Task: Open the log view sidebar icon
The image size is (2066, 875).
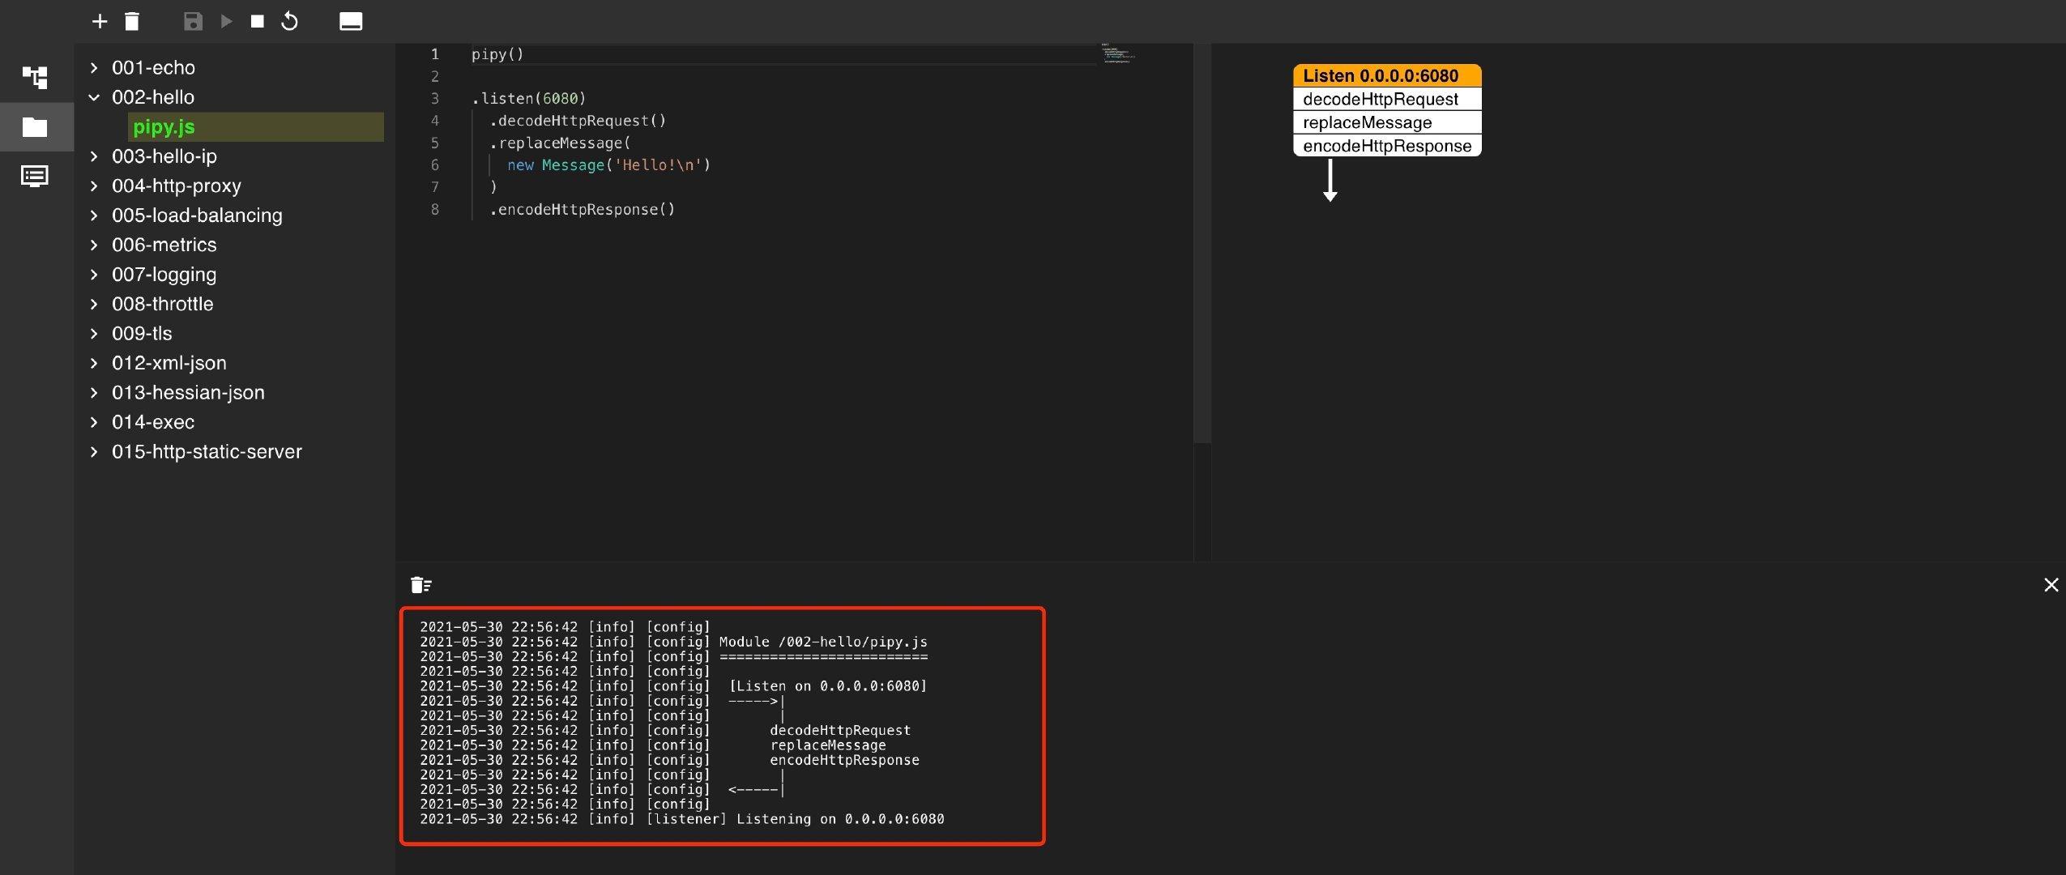Action: coord(35,176)
